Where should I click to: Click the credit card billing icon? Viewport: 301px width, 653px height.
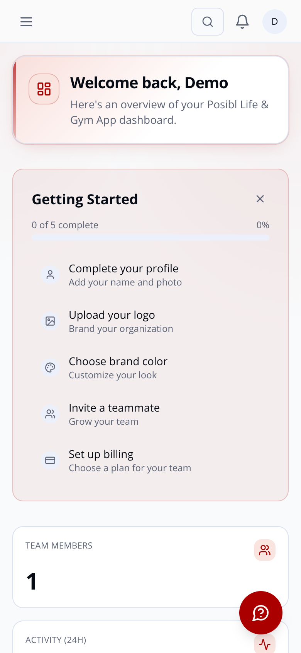(50, 460)
